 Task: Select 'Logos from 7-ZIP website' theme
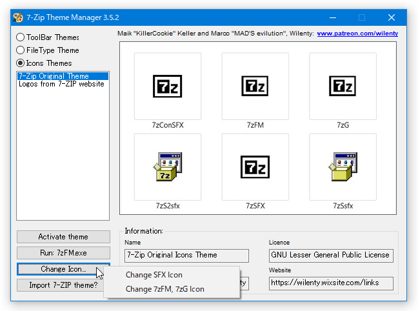(x=61, y=84)
